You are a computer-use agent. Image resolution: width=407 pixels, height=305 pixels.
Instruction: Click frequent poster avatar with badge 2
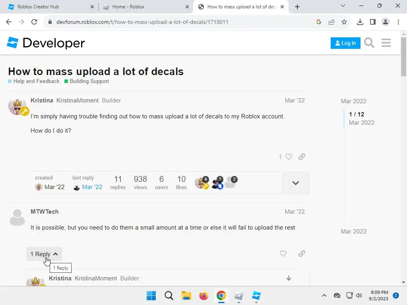231,182
